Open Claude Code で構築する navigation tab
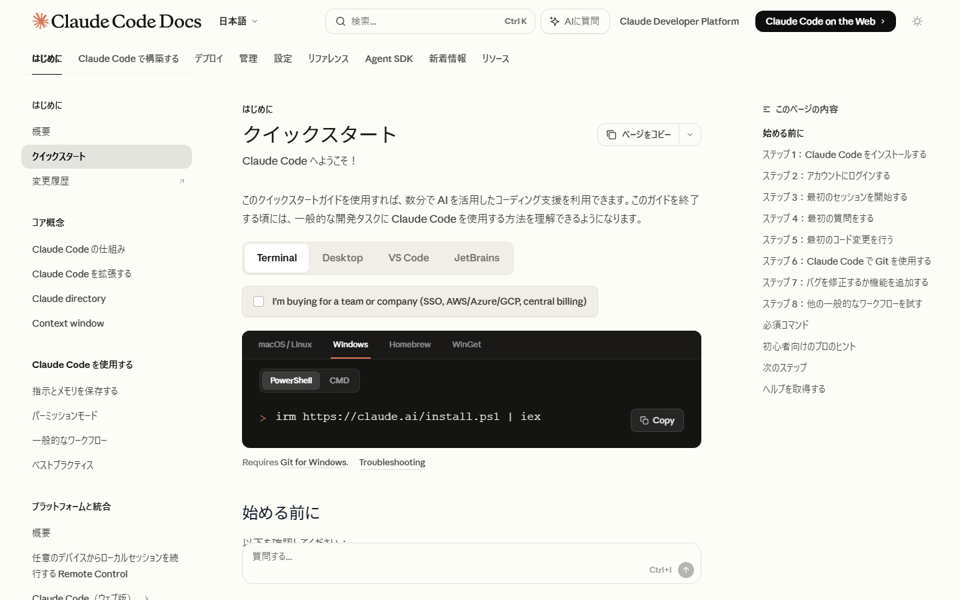This screenshot has height=600, width=960. pos(129,59)
